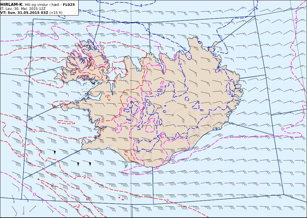307x218 pixels.
Task: Click the 'IT: Lau. 30. Maí. 2015 12Z' line
Action: pyautogui.click(x=23, y=9)
